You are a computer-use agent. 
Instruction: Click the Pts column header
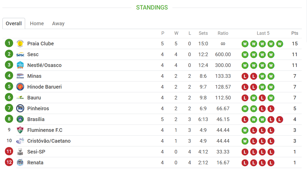coord(295,33)
